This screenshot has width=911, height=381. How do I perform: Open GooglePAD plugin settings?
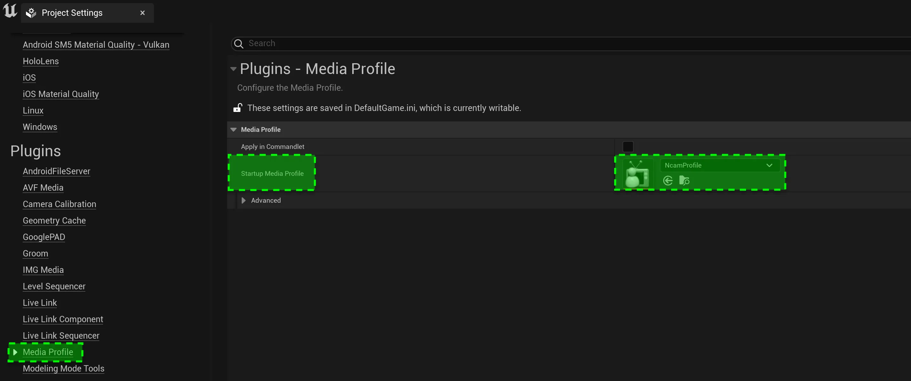click(44, 237)
